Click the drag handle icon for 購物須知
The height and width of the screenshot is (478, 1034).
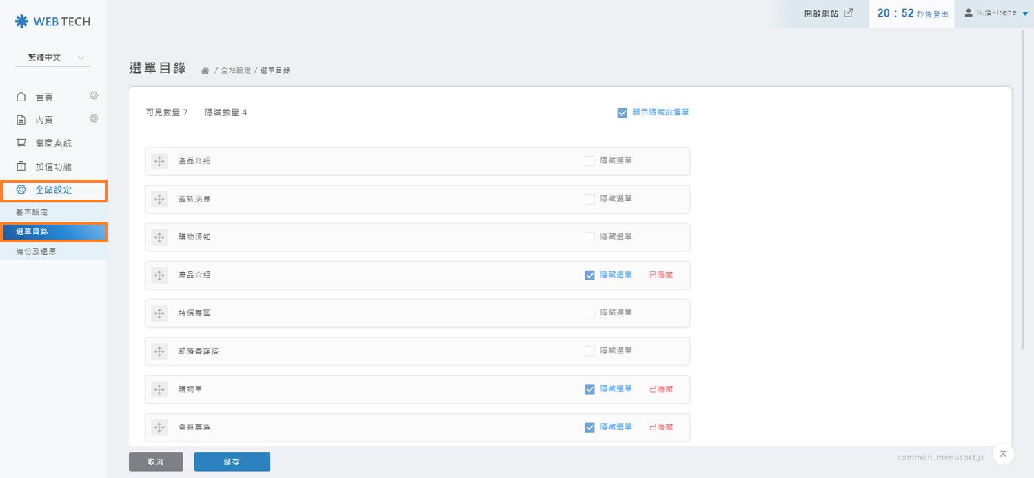click(x=159, y=237)
